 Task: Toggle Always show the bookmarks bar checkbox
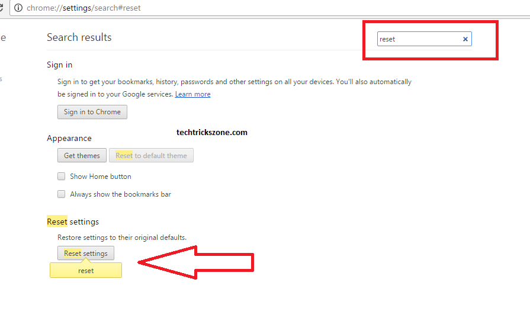click(61, 194)
